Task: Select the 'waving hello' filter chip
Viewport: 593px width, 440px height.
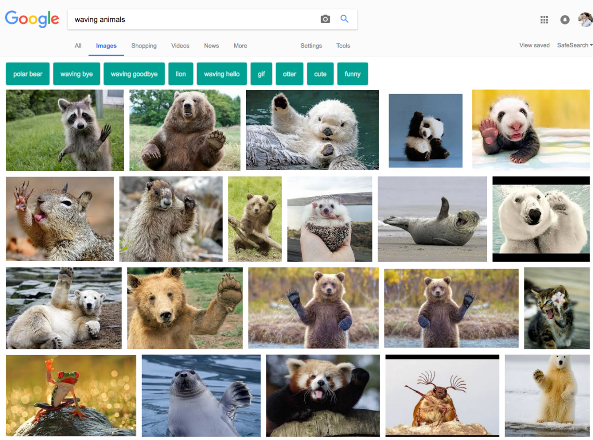Action: 222,73
